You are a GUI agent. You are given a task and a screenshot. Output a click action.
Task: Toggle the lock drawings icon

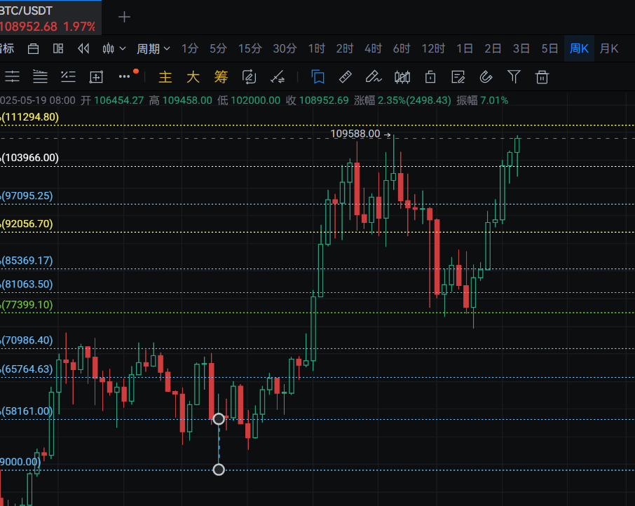coord(430,77)
